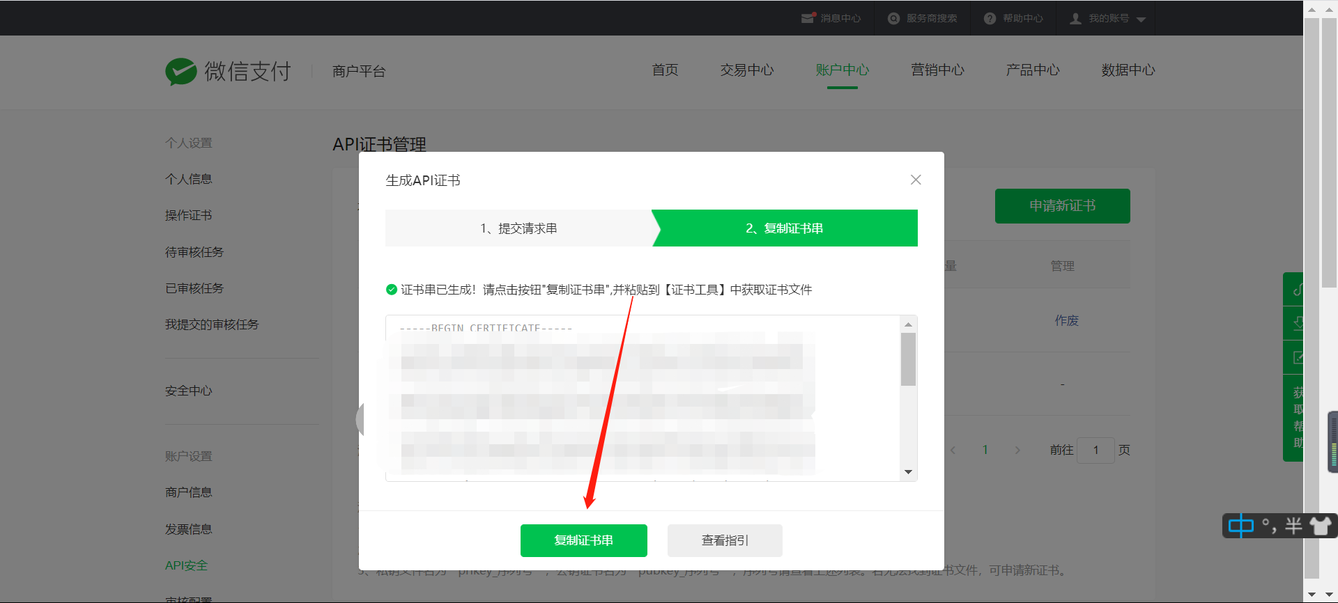This screenshot has height=603, width=1338.
Task: Select the 2、复制证书串 step tab
Action: 785,228
